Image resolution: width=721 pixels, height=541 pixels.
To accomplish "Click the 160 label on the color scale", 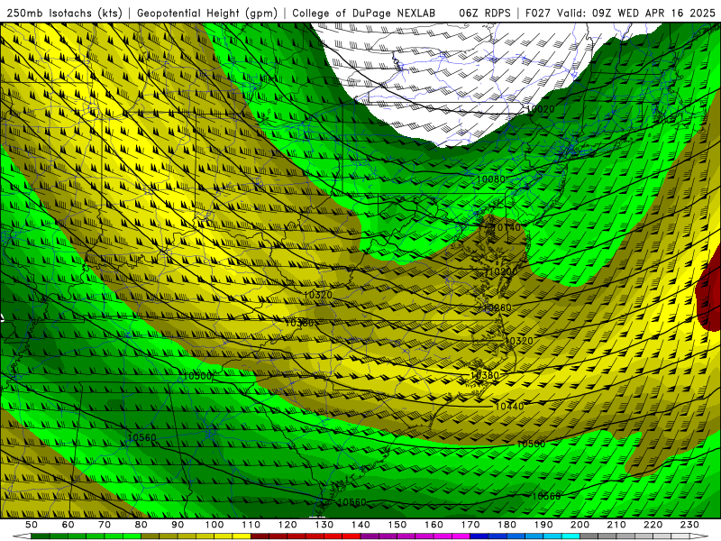I will coord(434,525).
